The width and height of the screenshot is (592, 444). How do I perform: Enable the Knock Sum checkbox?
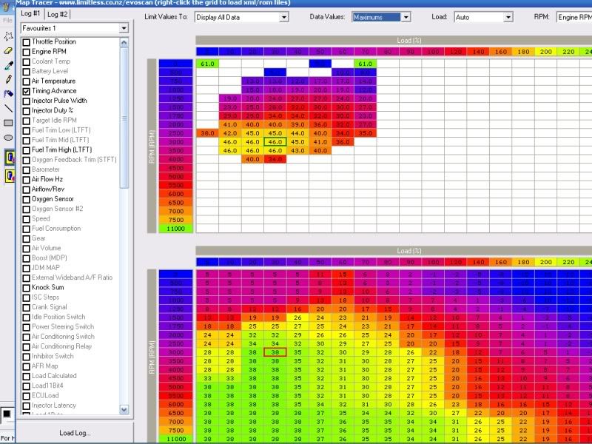pos(26,287)
